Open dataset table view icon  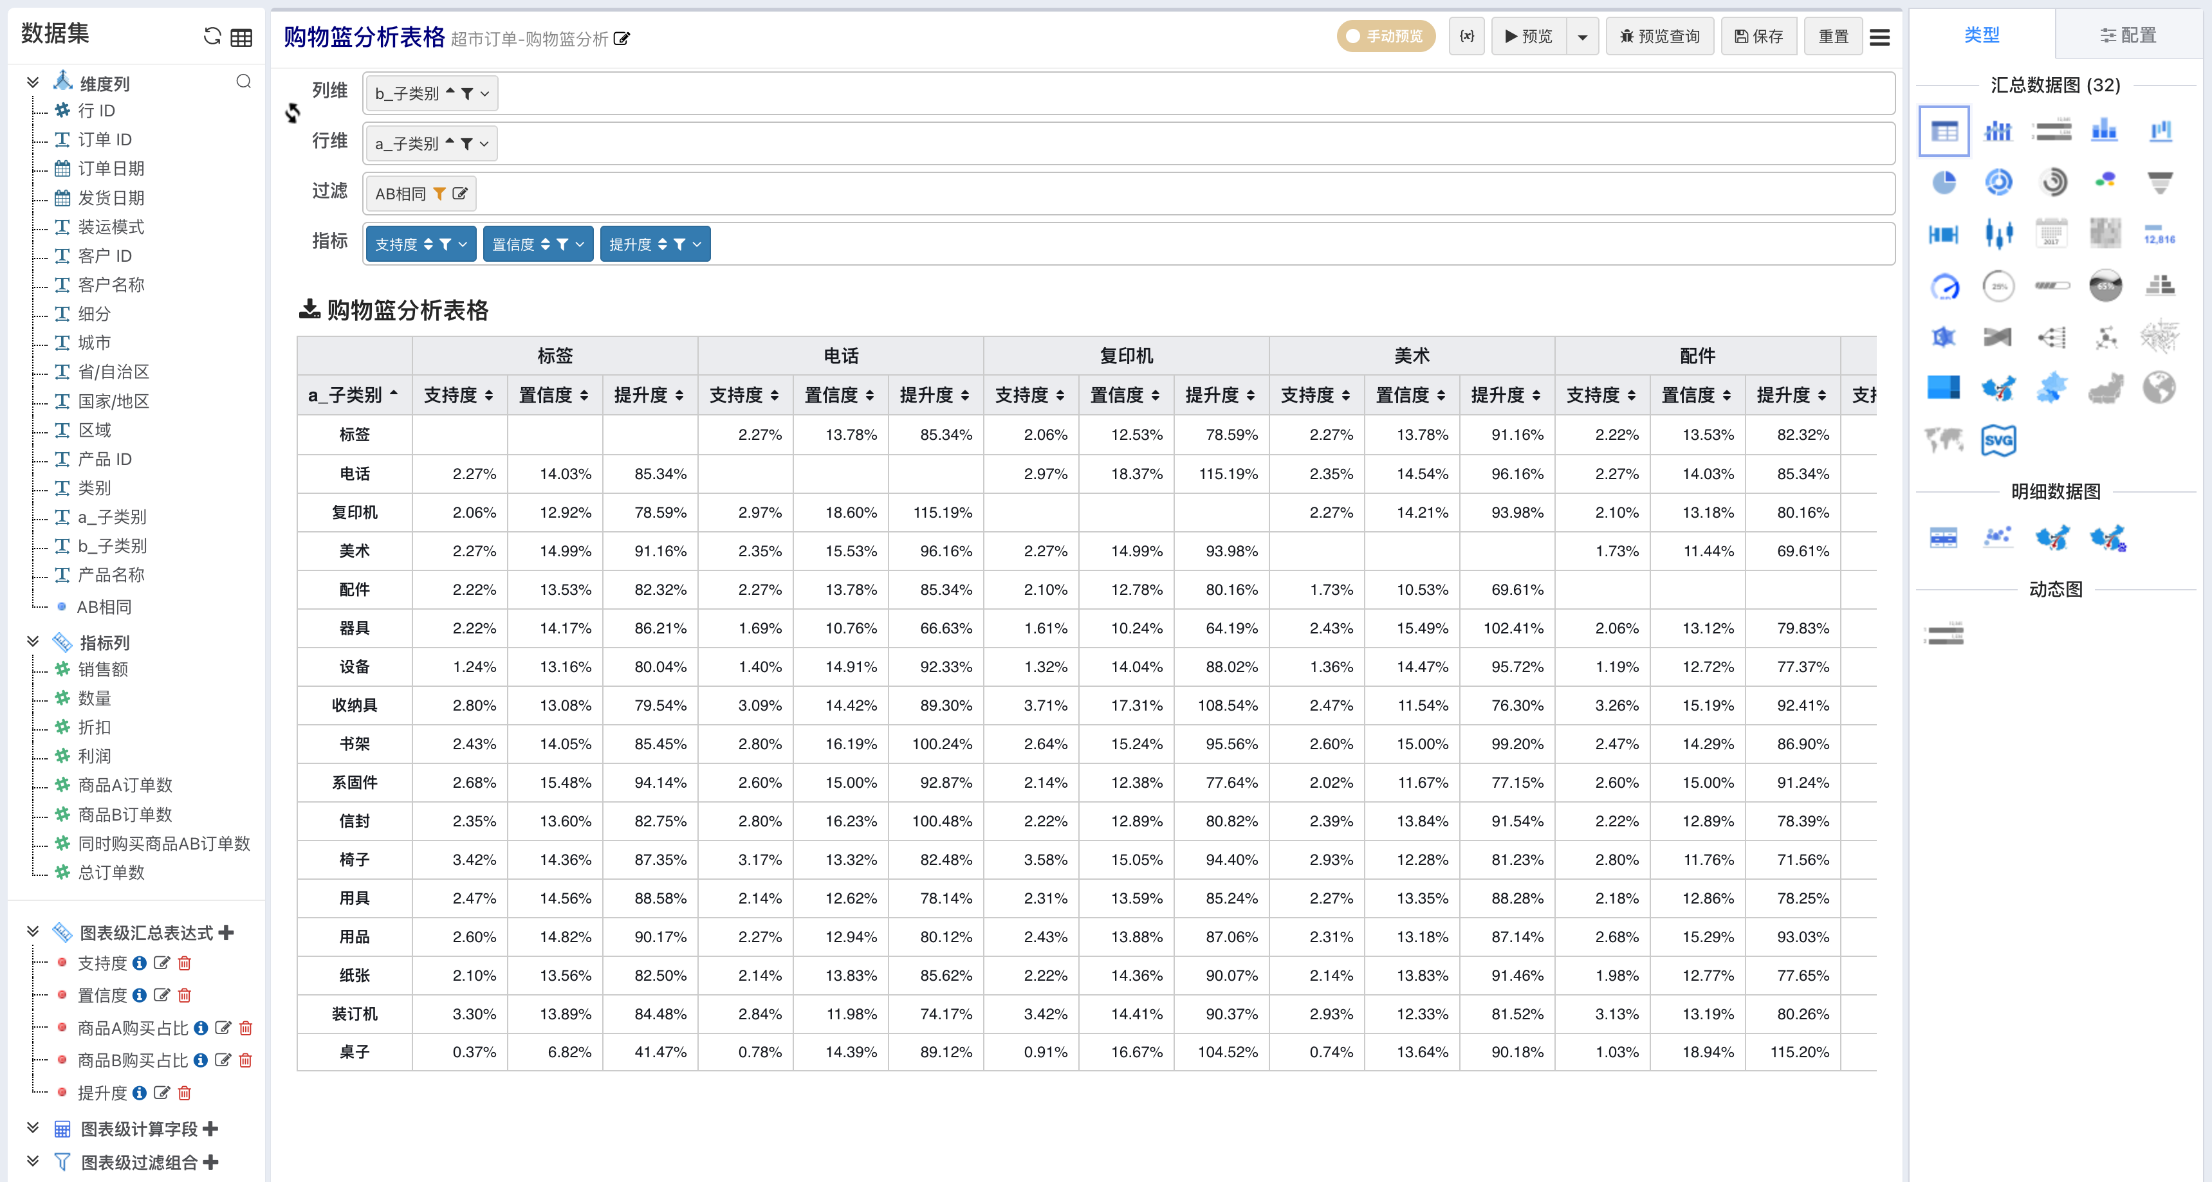(x=242, y=37)
